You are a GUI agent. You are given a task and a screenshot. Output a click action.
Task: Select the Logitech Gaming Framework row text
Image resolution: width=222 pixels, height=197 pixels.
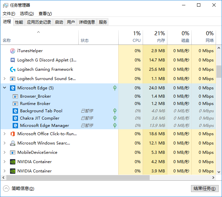click(45, 69)
